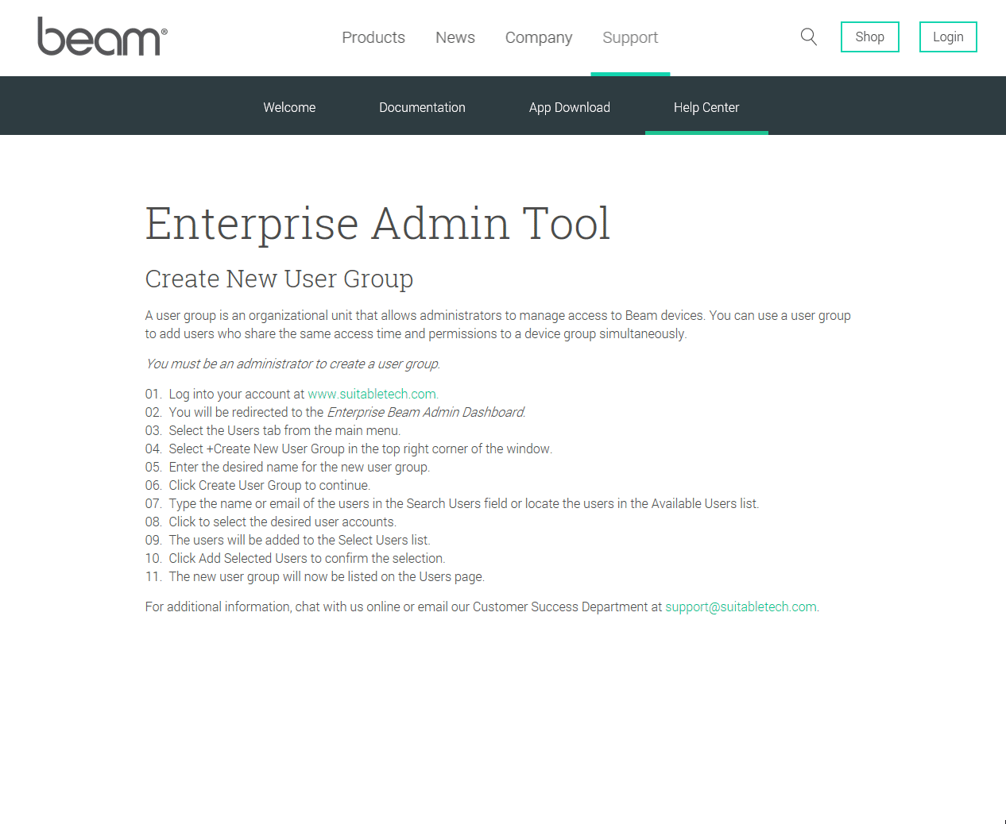Viewport: 1006px width, 824px height.
Task: Open the Products menu
Action: [373, 37]
